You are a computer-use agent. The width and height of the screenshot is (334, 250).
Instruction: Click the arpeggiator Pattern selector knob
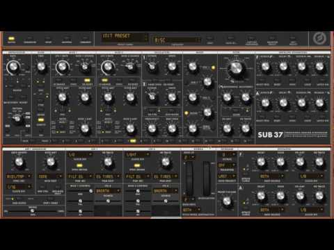[x=17, y=119]
